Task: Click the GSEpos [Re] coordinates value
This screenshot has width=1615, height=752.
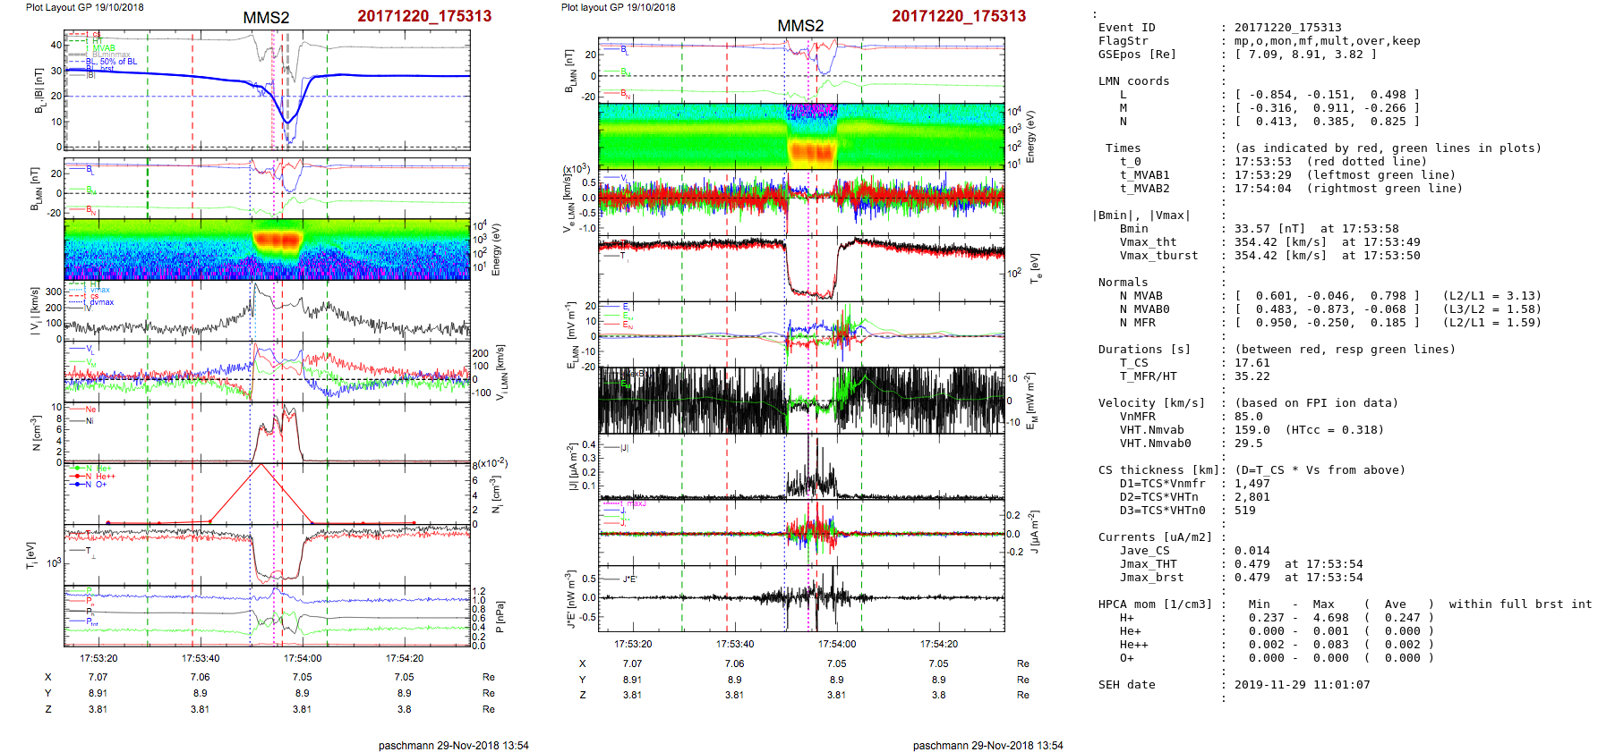Action: pos(1305,55)
